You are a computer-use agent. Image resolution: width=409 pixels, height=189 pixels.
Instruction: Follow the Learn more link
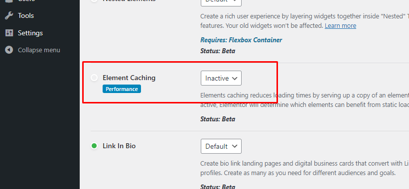point(340,26)
